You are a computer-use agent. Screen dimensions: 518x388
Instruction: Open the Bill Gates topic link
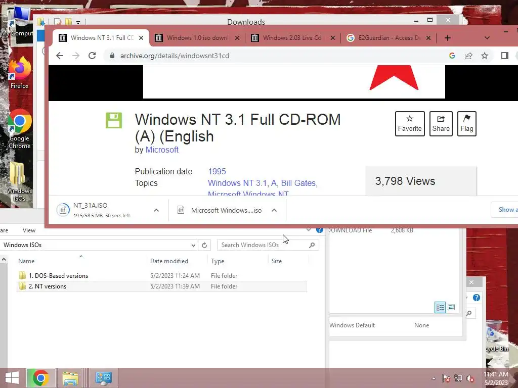coord(299,183)
